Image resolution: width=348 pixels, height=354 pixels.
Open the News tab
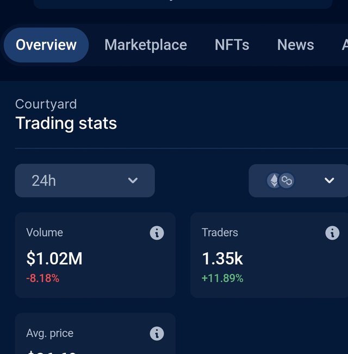295,45
